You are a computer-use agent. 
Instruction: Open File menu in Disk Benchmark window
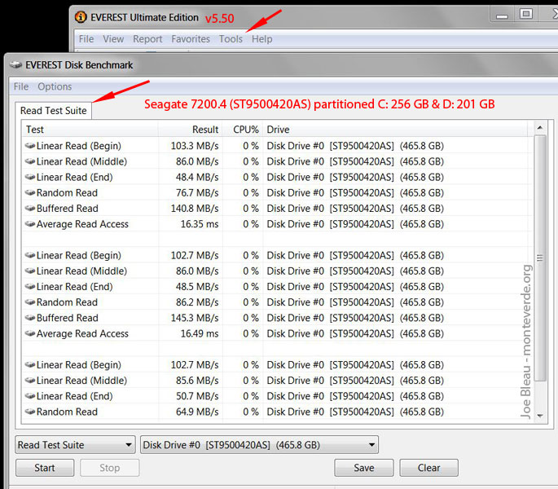pyautogui.click(x=21, y=86)
